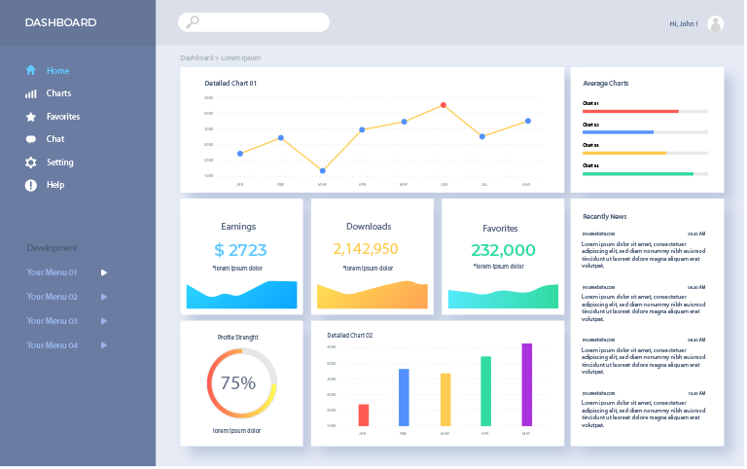
Task: Click the Setting gear icon
Action: 31,162
